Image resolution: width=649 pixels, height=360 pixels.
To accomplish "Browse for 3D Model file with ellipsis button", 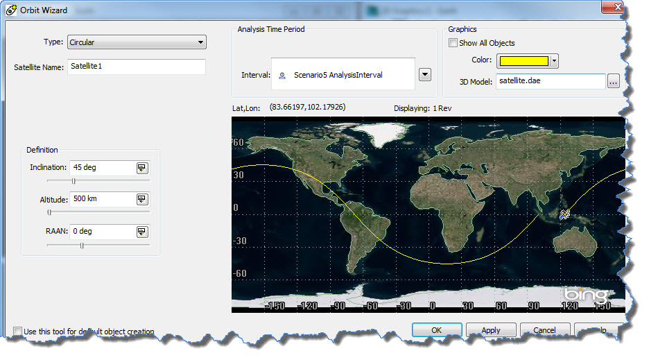I will pos(613,82).
